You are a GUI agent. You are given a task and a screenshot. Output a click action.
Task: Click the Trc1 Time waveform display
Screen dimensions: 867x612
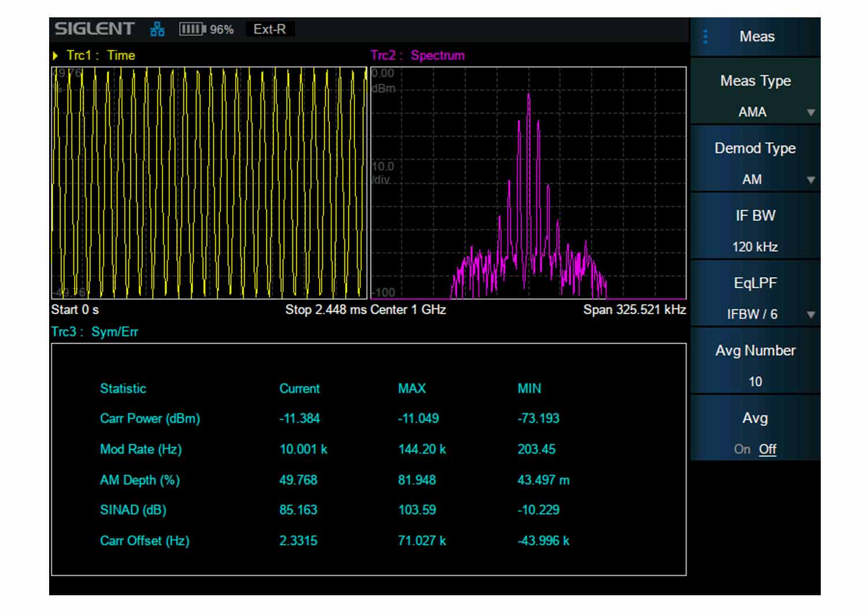[x=209, y=183]
